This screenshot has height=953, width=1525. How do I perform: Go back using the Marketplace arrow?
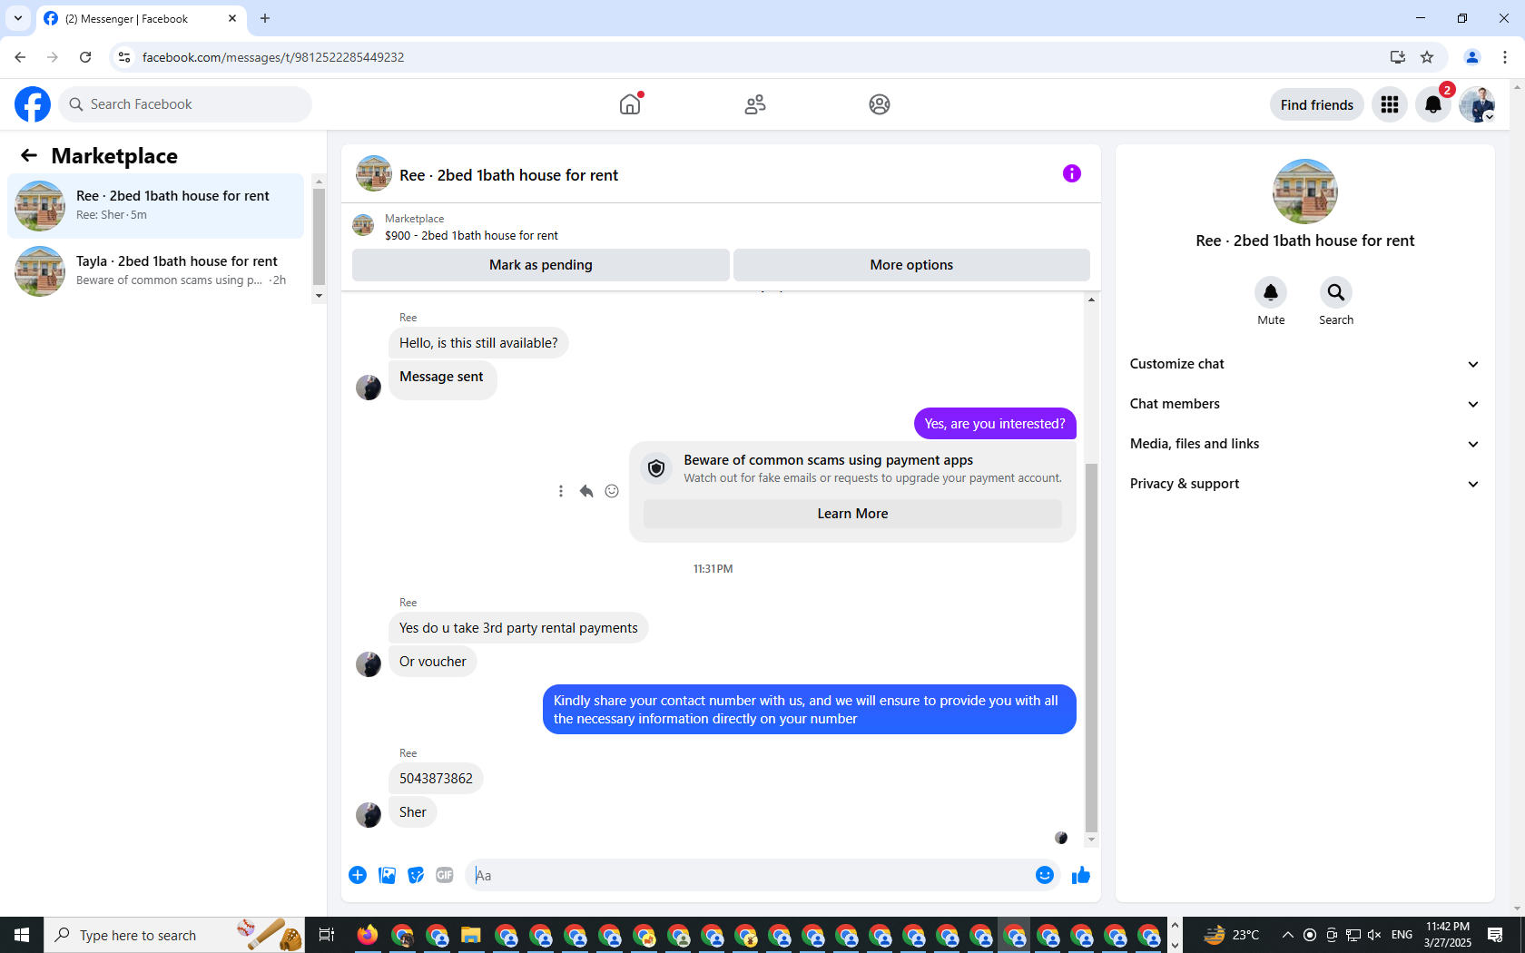pos(29,155)
